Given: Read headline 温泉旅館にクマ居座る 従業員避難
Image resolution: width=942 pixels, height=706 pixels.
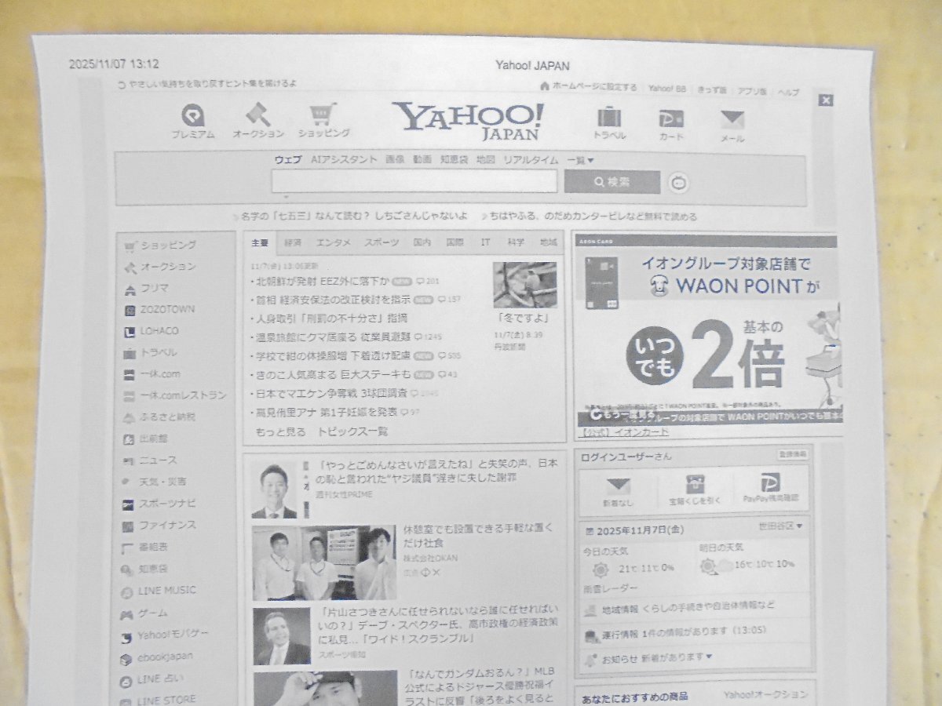Looking at the screenshot, I should tap(334, 337).
